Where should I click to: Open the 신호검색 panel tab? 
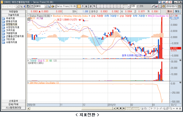click(14, 101)
